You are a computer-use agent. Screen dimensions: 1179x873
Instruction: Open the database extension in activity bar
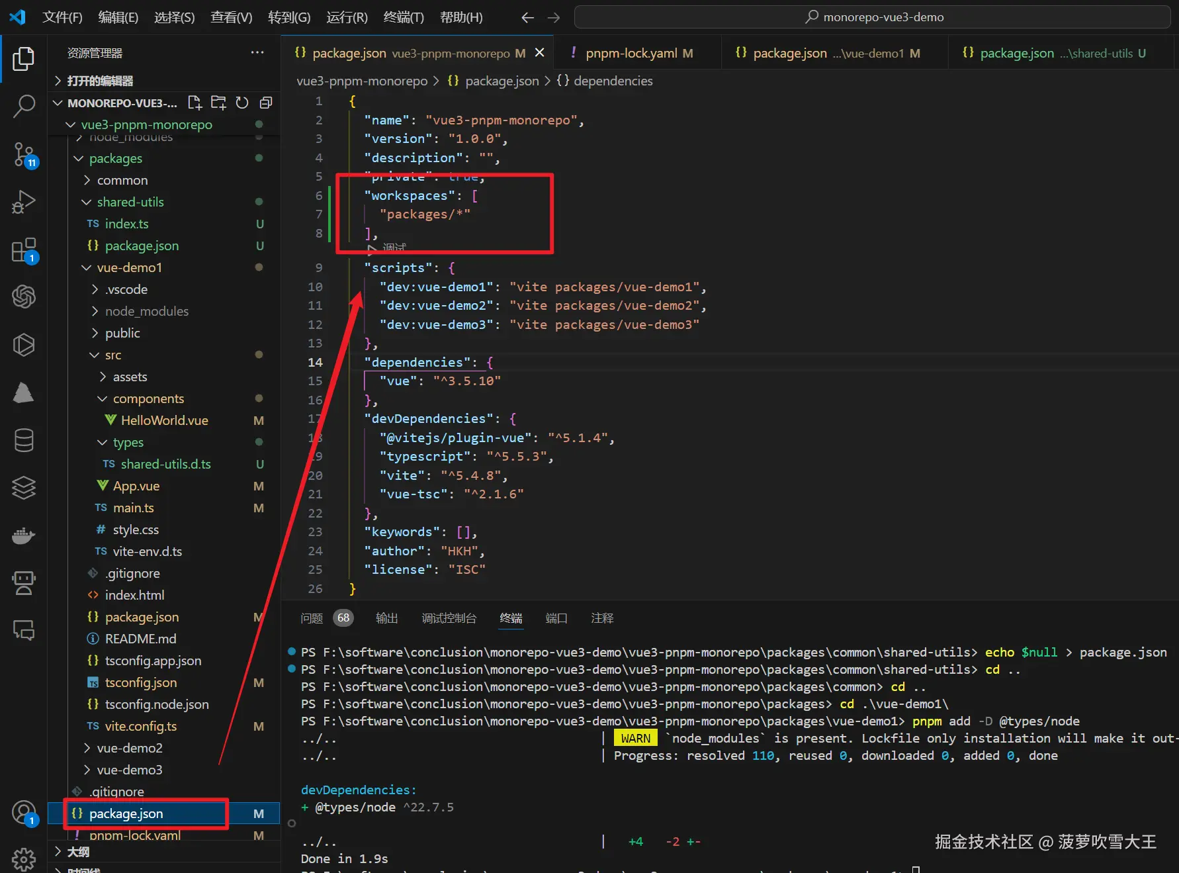click(24, 440)
